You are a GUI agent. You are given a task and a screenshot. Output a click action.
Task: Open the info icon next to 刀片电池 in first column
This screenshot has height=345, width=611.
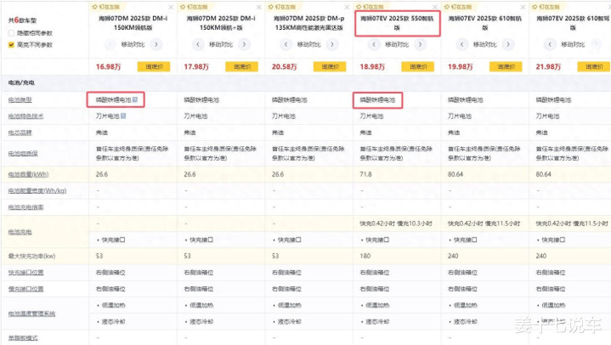coord(125,116)
